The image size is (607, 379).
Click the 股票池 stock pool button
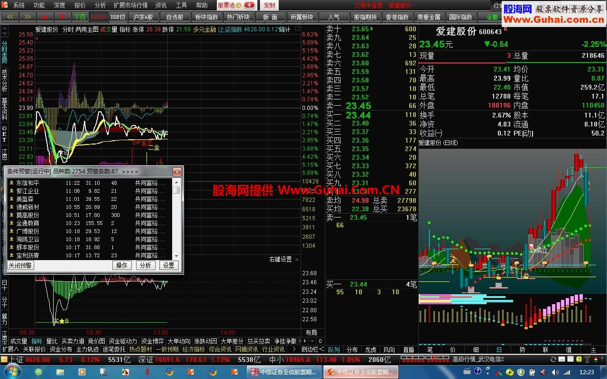tap(236, 5)
